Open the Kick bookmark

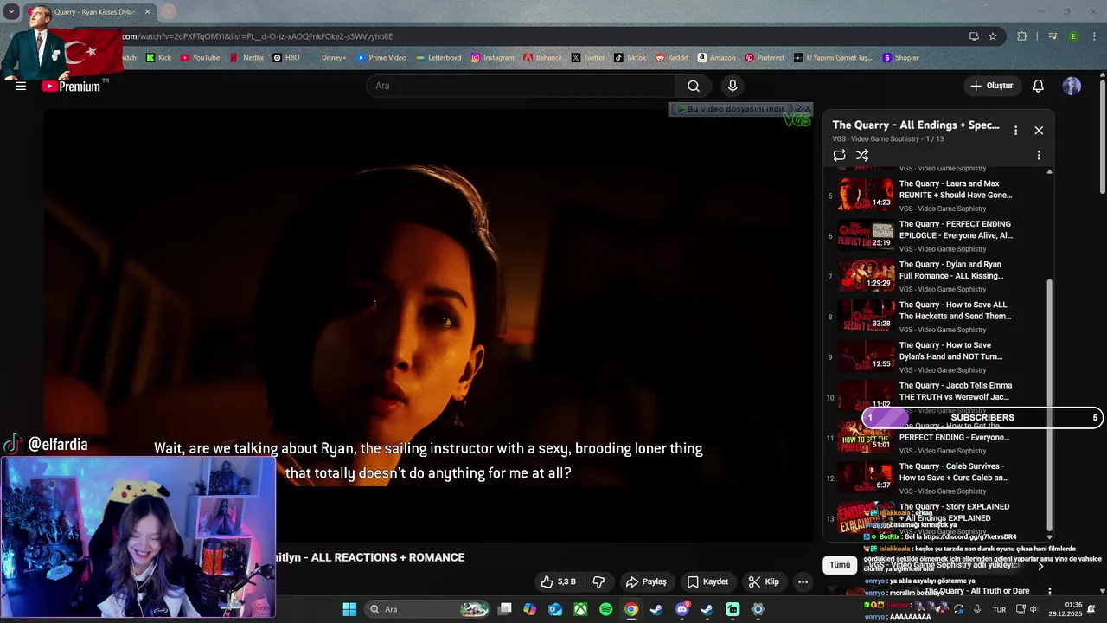coord(158,58)
